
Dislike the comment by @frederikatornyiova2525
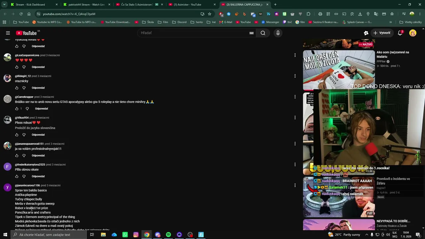(24, 176)
